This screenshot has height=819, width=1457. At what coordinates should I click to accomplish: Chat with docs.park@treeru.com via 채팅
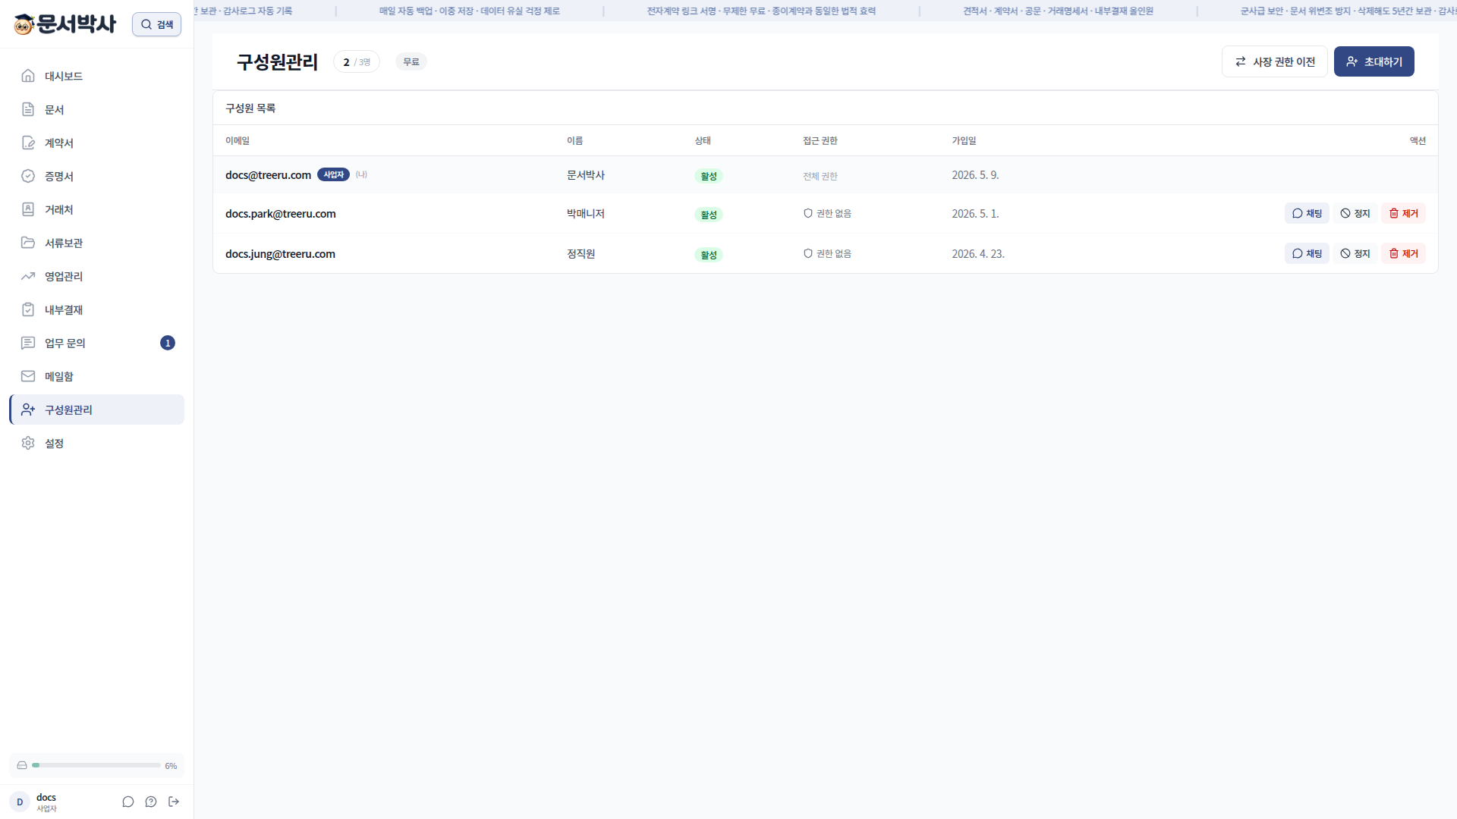point(1307,214)
